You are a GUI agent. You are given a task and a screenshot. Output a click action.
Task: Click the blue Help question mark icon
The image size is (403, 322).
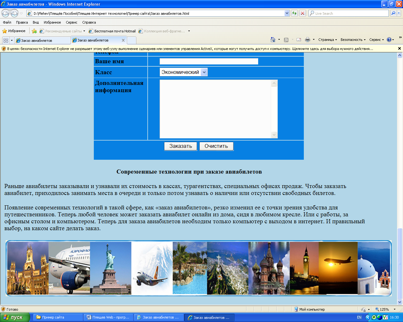pos(389,40)
